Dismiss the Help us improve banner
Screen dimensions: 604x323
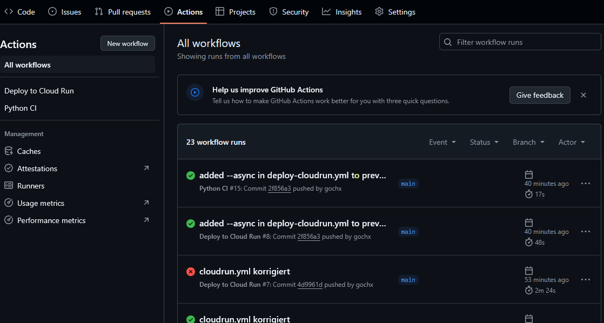(583, 95)
